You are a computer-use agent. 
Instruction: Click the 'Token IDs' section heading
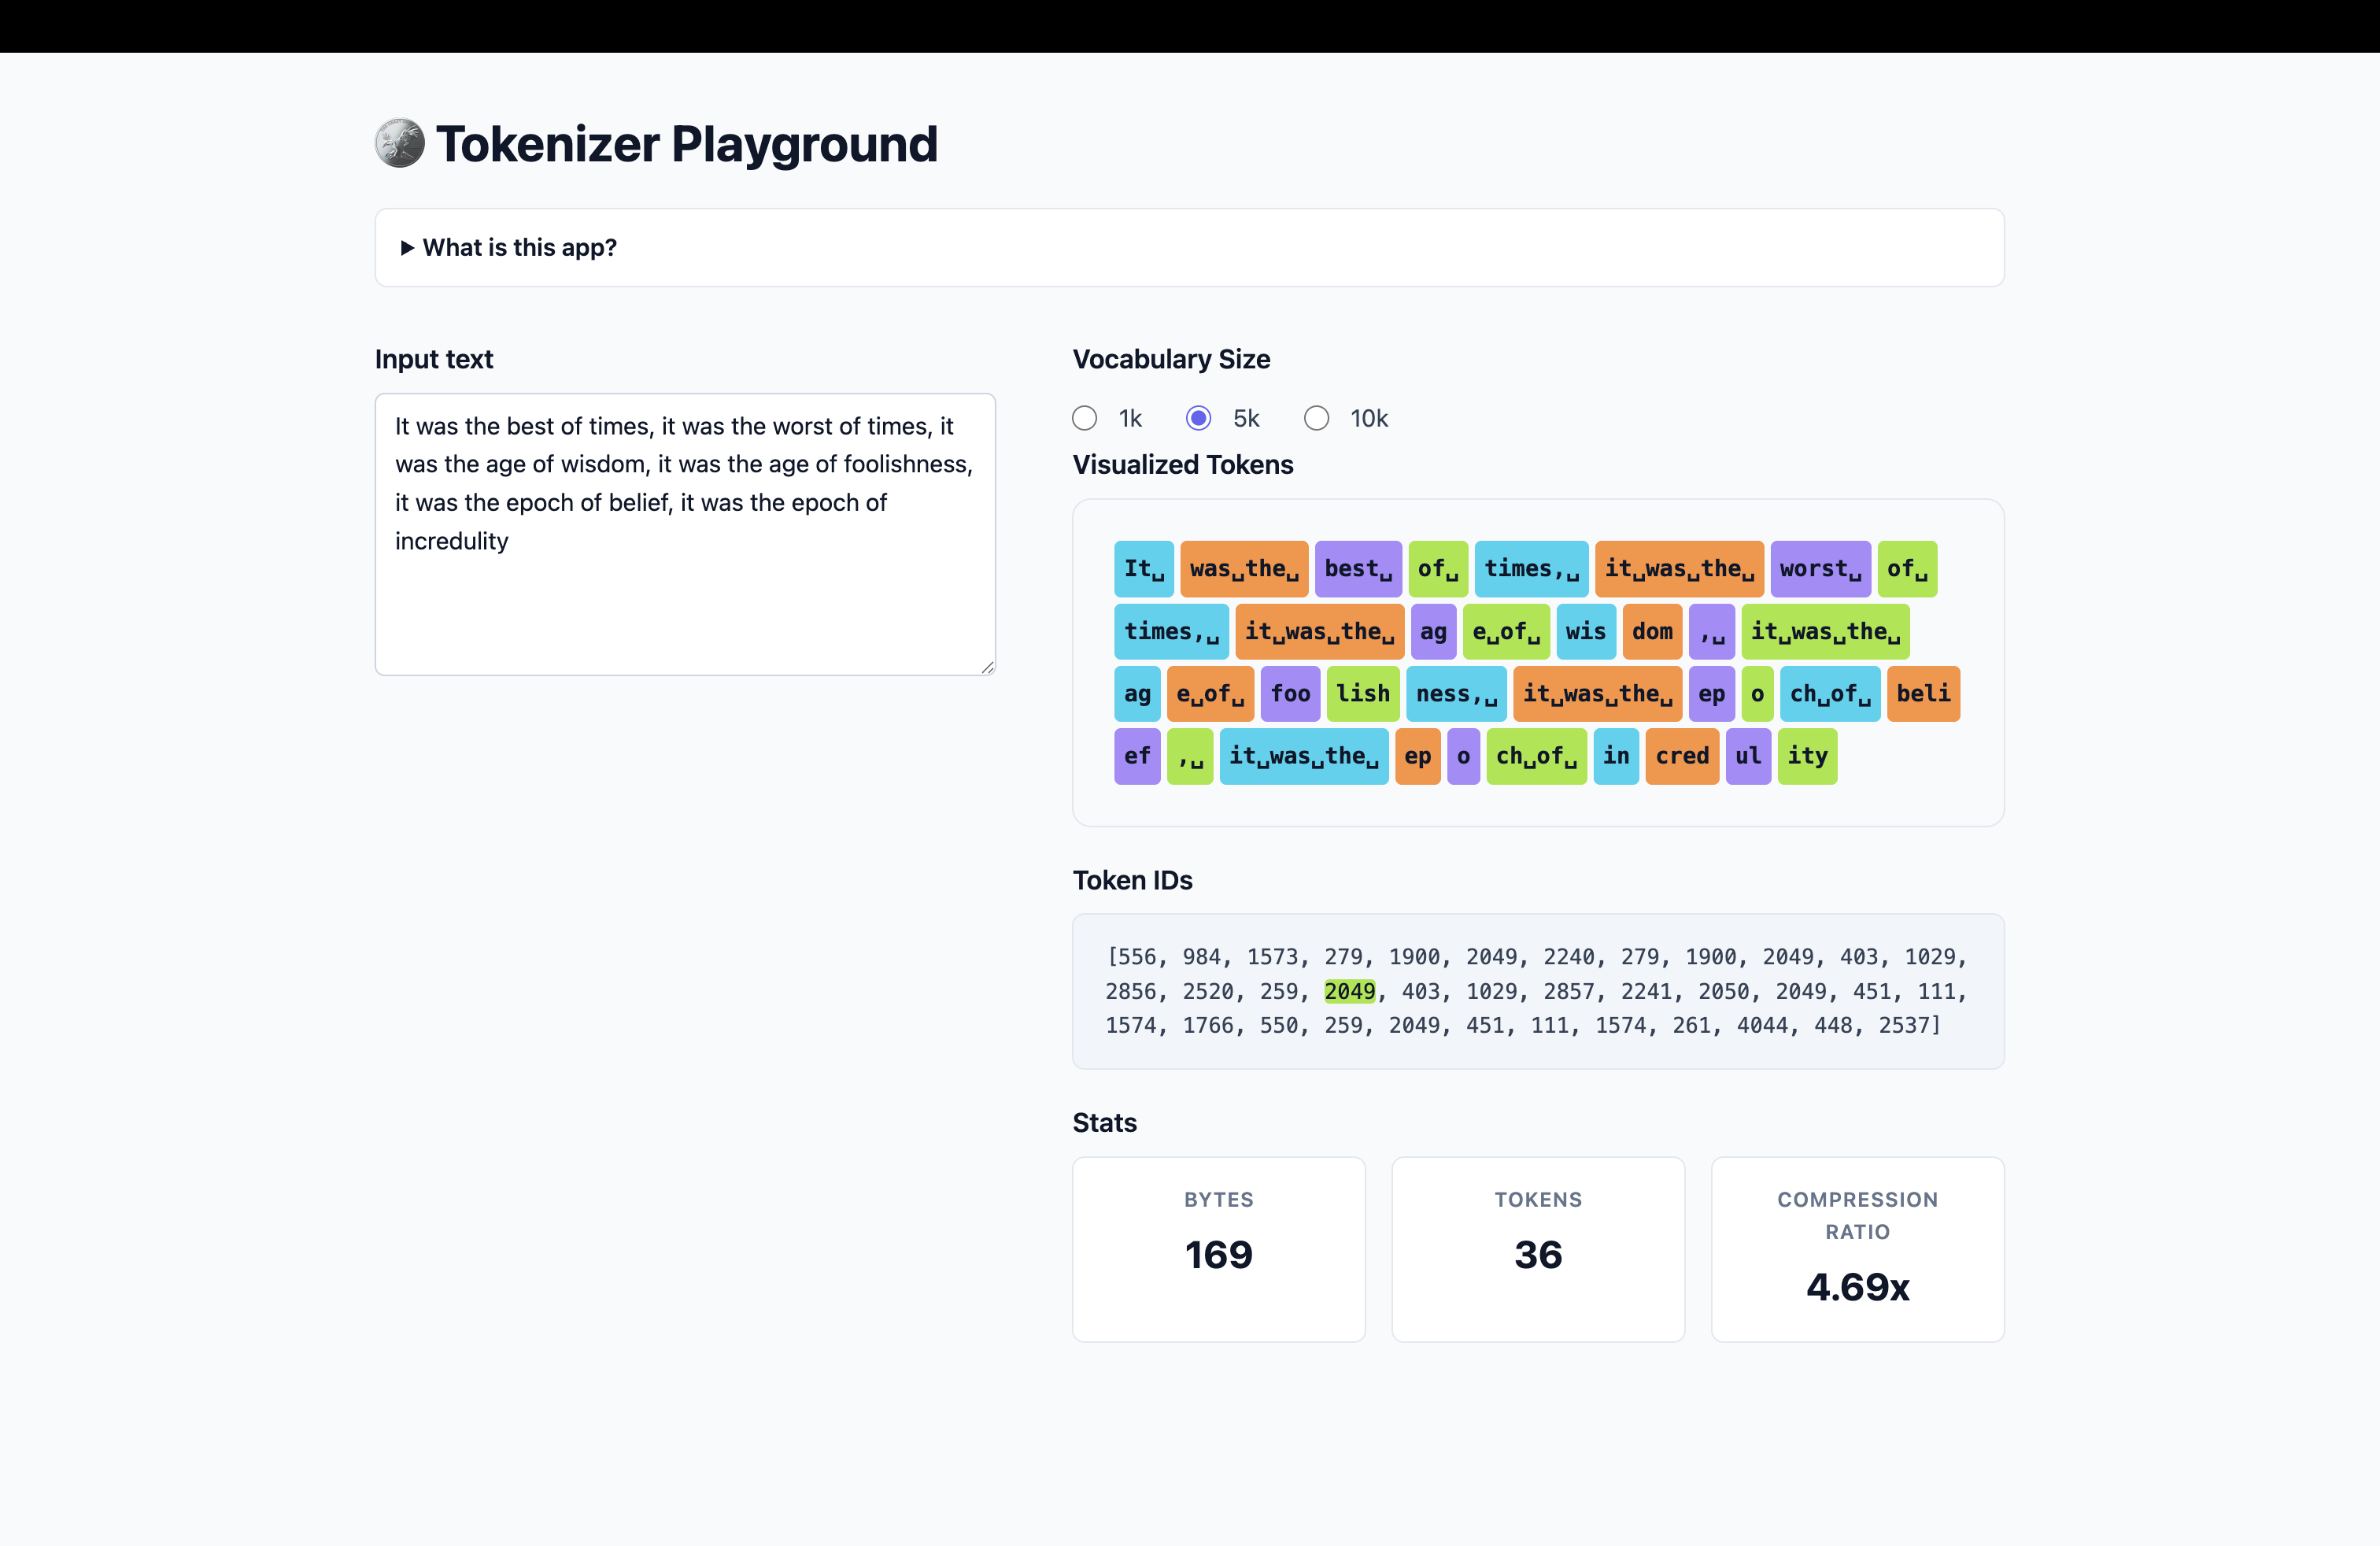[1133, 880]
